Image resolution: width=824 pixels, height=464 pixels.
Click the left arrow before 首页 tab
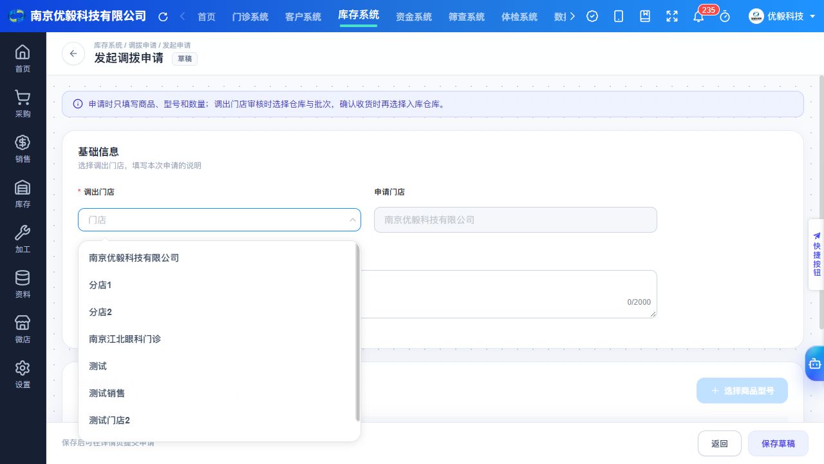[x=183, y=16]
